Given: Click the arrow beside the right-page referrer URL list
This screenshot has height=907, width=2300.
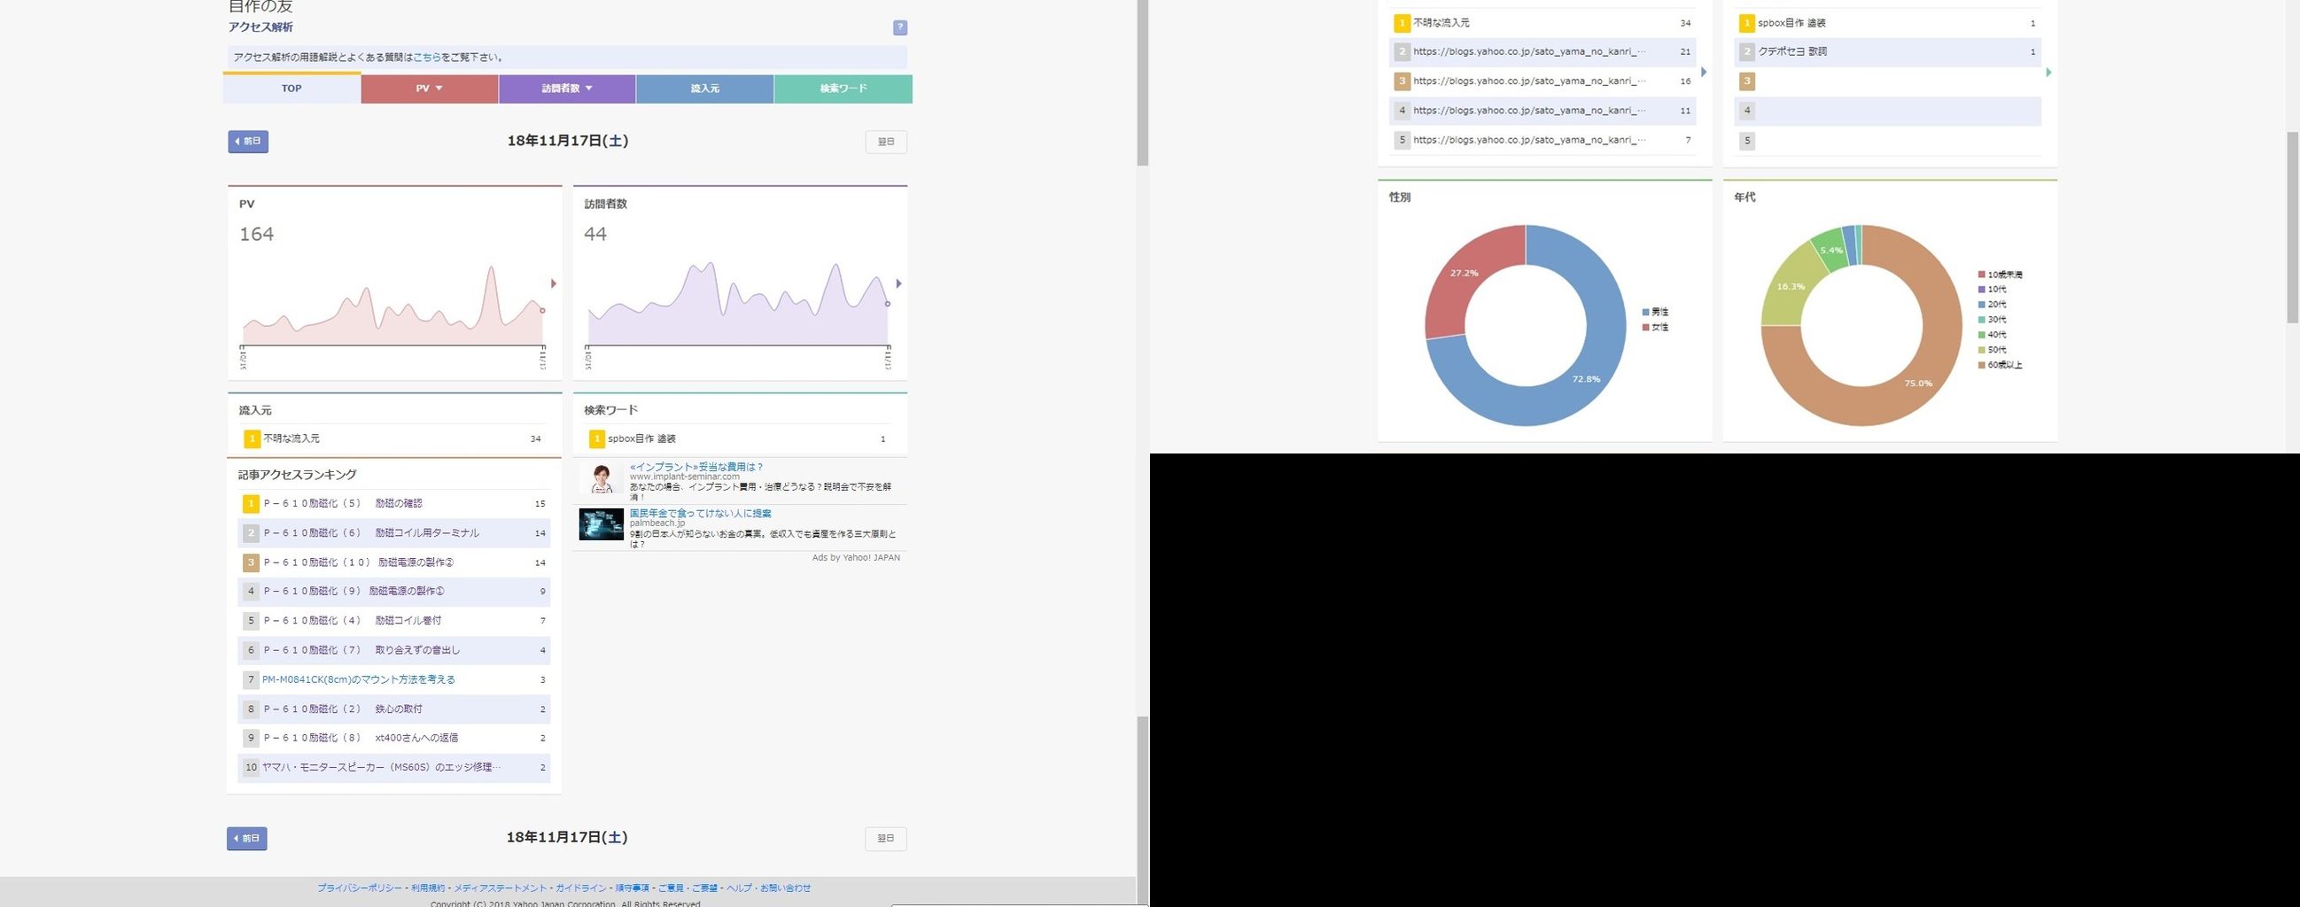Looking at the screenshot, I should tap(1704, 73).
